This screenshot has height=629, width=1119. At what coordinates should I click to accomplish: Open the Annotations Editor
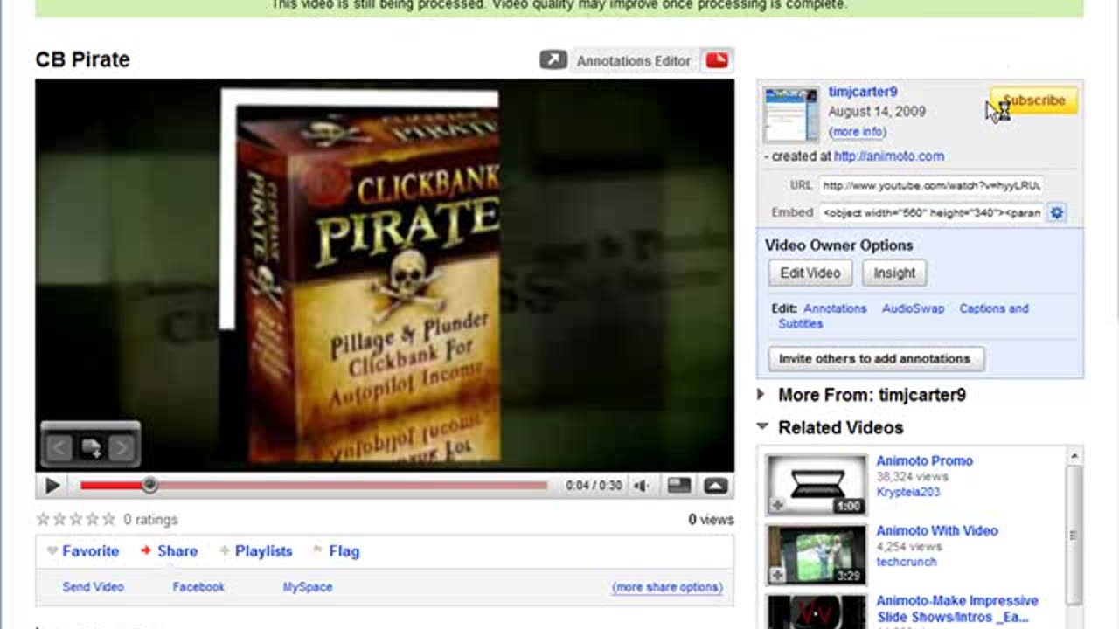(x=633, y=61)
